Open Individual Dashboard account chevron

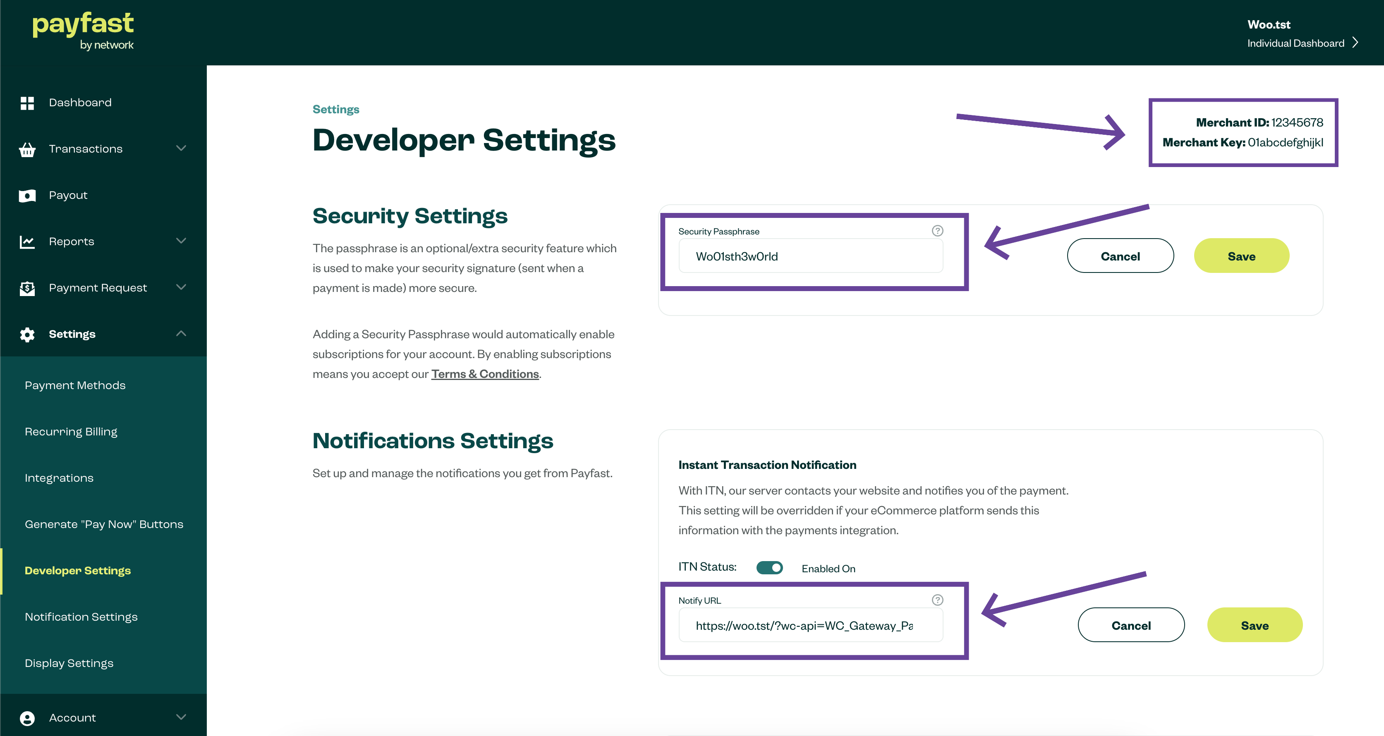click(x=1355, y=43)
